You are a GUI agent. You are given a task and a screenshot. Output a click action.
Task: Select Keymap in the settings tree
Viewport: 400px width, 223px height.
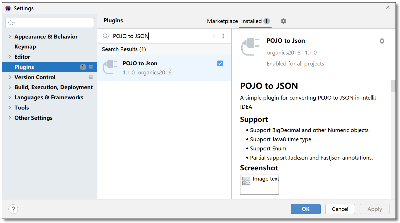[25, 47]
